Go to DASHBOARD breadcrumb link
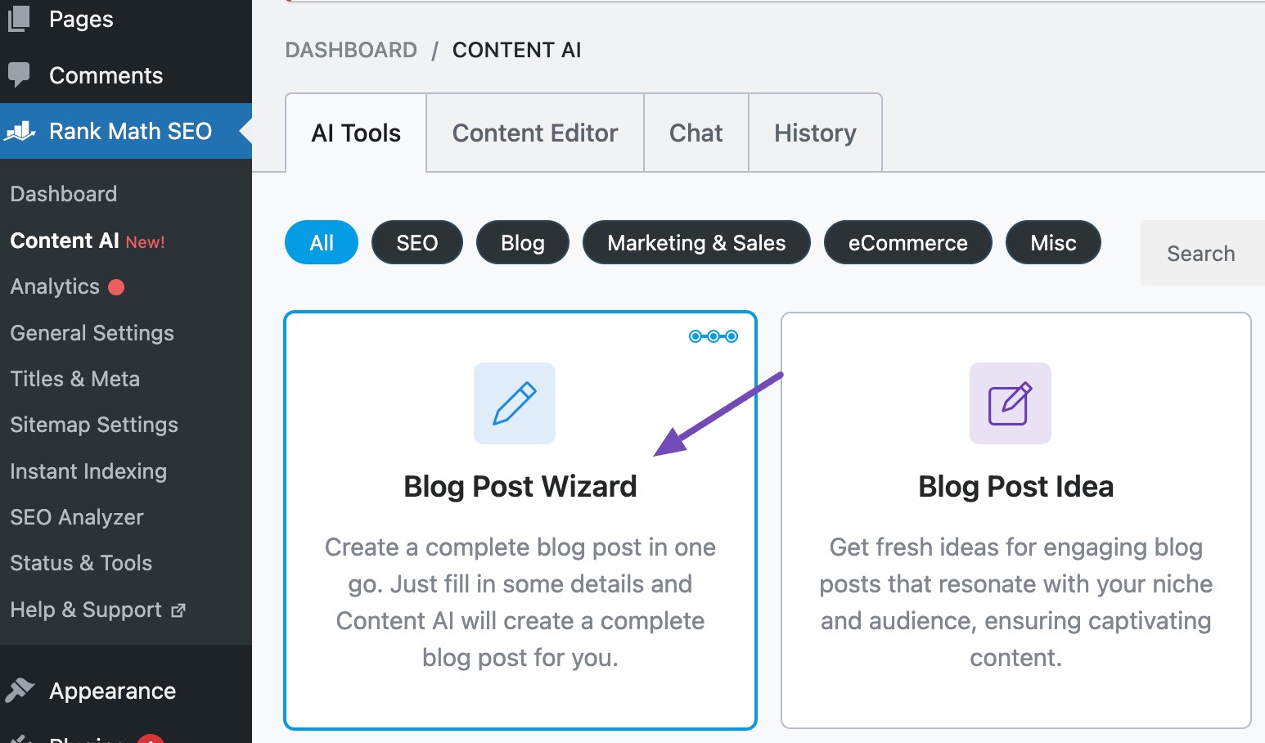Image resolution: width=1265 pixels, height=743 pixels. pos(351,50)
